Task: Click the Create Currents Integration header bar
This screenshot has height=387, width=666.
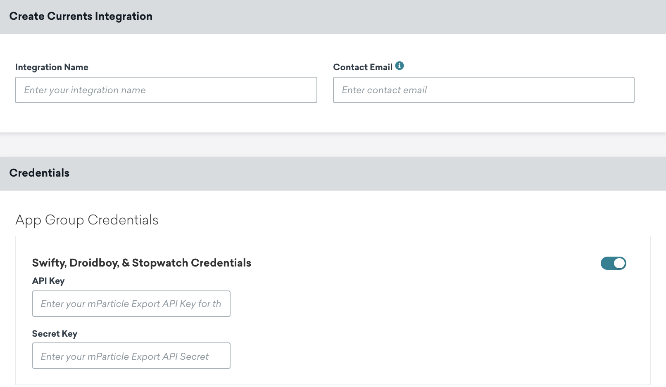Action: pyautogui.click(x=81, y=16)
